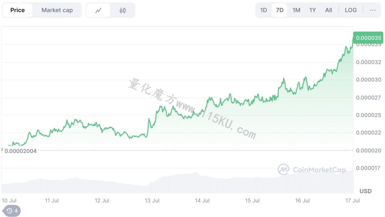Select the Market cap tab
Viewport: 385px width, 217px height.
pos(57,10)
